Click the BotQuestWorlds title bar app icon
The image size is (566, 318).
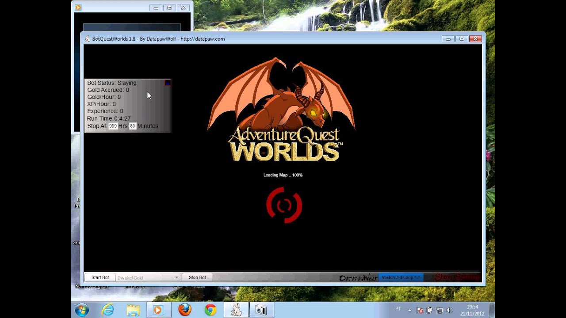(88, 39)
